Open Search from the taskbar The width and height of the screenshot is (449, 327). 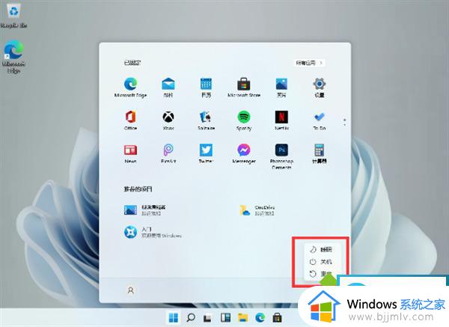point(191,317)
